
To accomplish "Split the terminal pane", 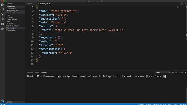I will (176, 72).
